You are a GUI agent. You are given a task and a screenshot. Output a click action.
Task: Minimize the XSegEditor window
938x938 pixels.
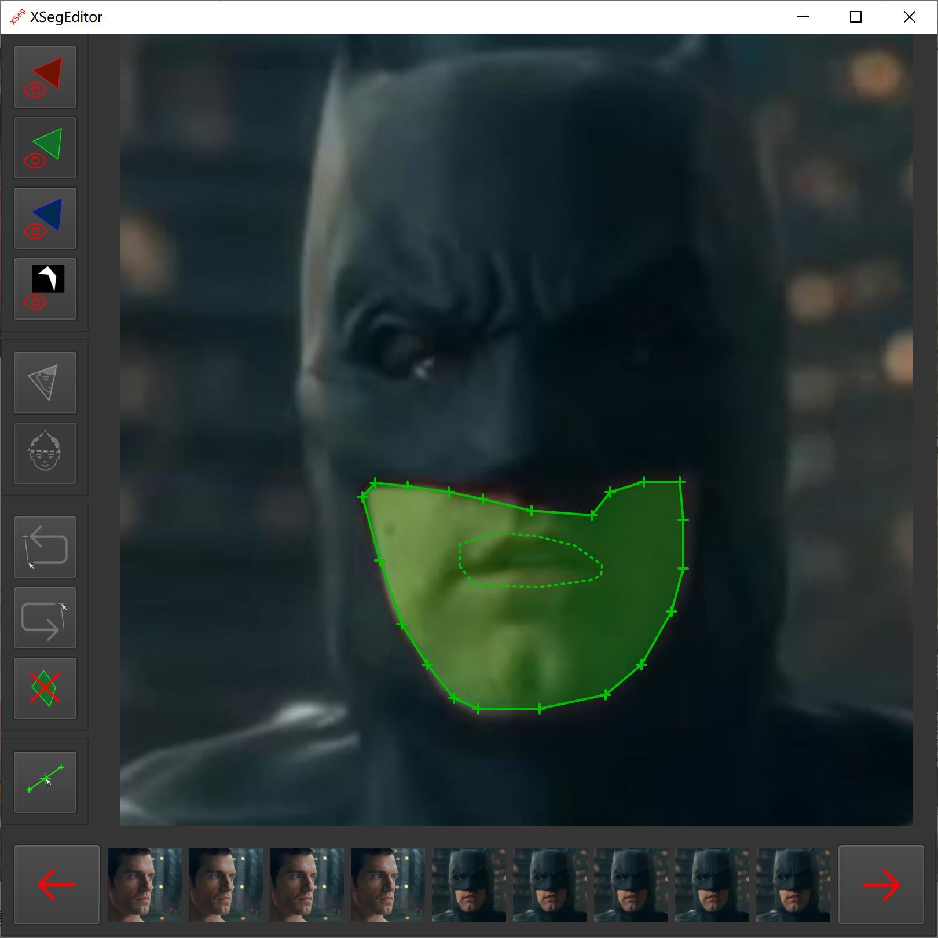point(803,17)
